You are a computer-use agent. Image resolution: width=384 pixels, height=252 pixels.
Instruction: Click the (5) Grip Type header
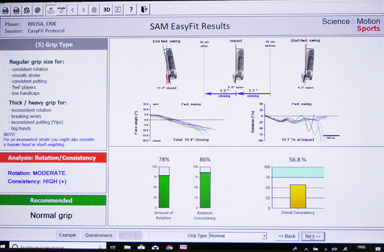click(x=53, y=44)
